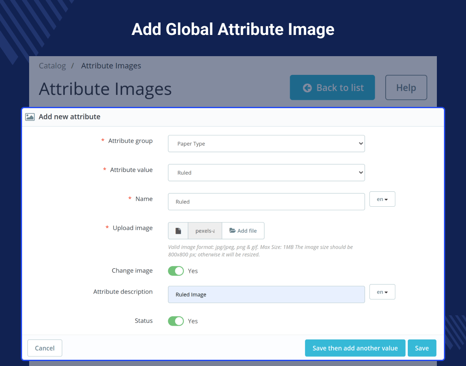Screen dimensions: 466x366
Task: Click the Attribute value label
Action: point(131,170)
